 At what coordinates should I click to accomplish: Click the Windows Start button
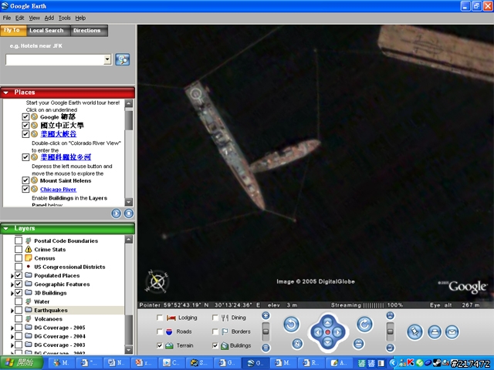coord(21,363)
